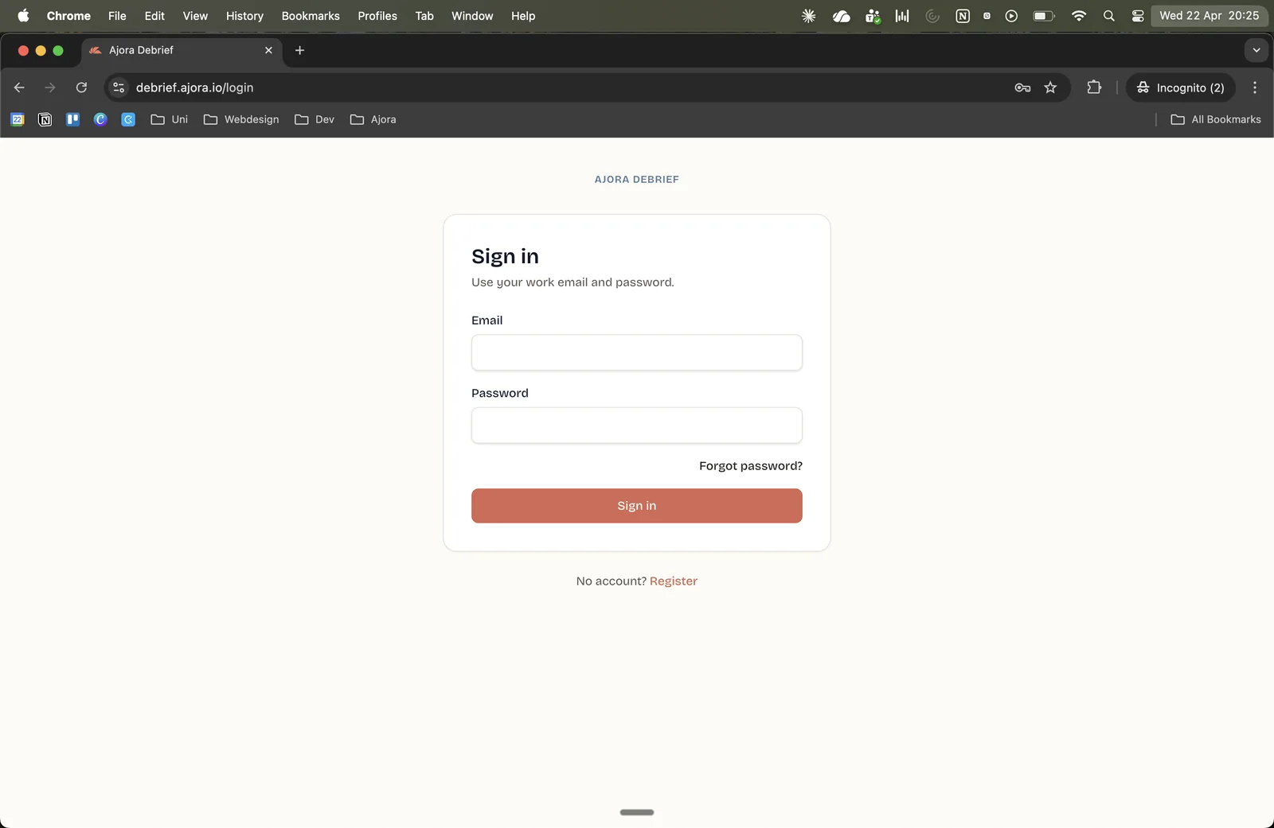
Task: Select the Ajora Debrief tab
Action: point(182,50)
